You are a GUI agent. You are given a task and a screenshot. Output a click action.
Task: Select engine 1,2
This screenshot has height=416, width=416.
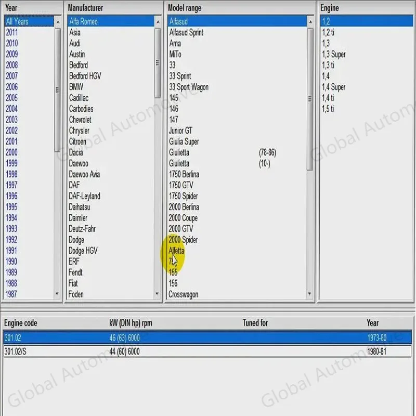tap(367, 21)
